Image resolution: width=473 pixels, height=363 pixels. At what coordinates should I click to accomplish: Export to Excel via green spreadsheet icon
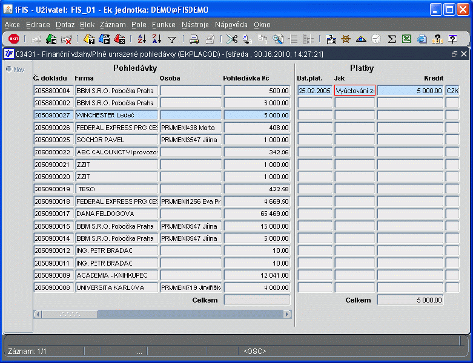[406, 39]
